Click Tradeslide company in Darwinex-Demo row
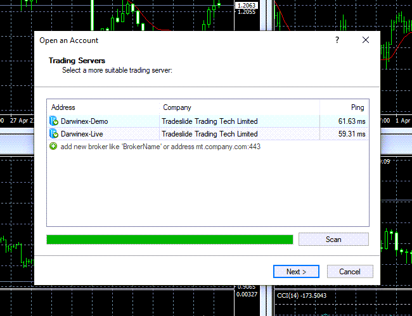This screenshot has width=412, height=316. (x=209, y=121)
